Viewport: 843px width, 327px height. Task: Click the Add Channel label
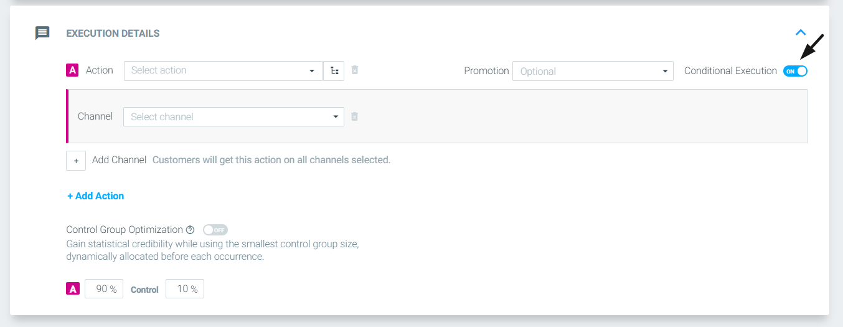coord(119,159)
